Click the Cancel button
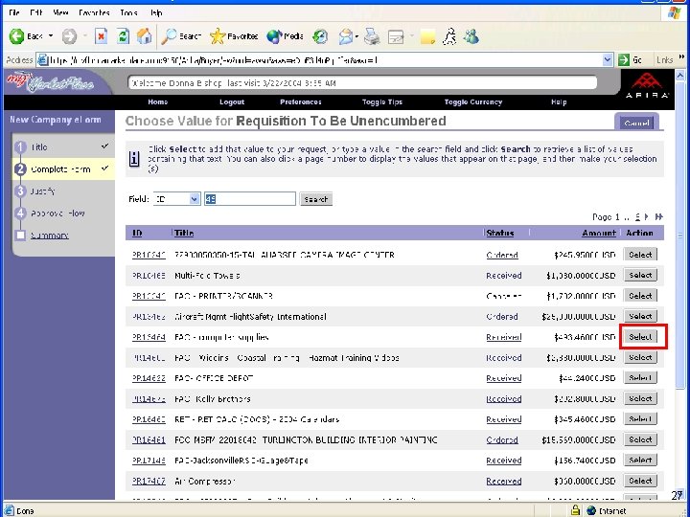The height and width of the screenshot is (517, 690). click(x=636, y=124)
